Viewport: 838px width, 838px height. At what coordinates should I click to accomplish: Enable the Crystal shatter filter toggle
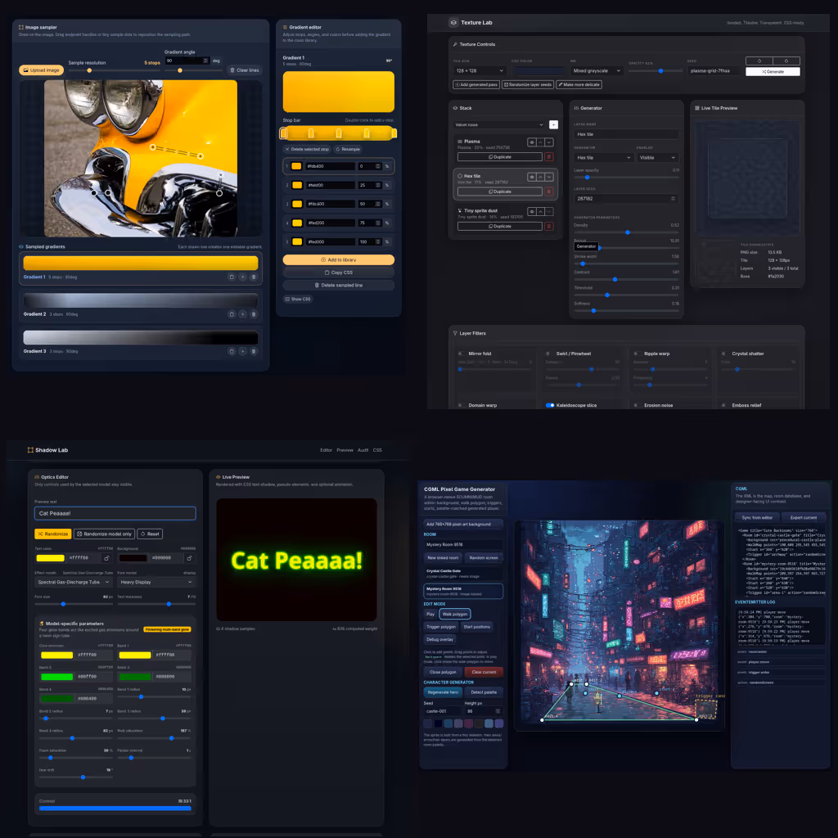coord(725,354)
